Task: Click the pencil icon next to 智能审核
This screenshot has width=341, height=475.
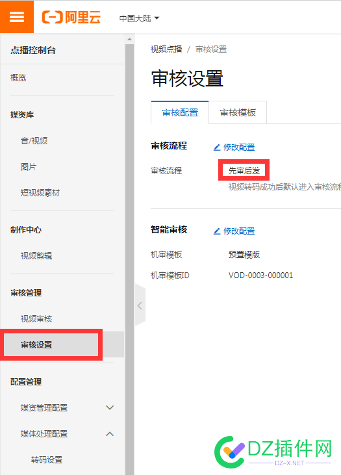Action: (217, 231)
